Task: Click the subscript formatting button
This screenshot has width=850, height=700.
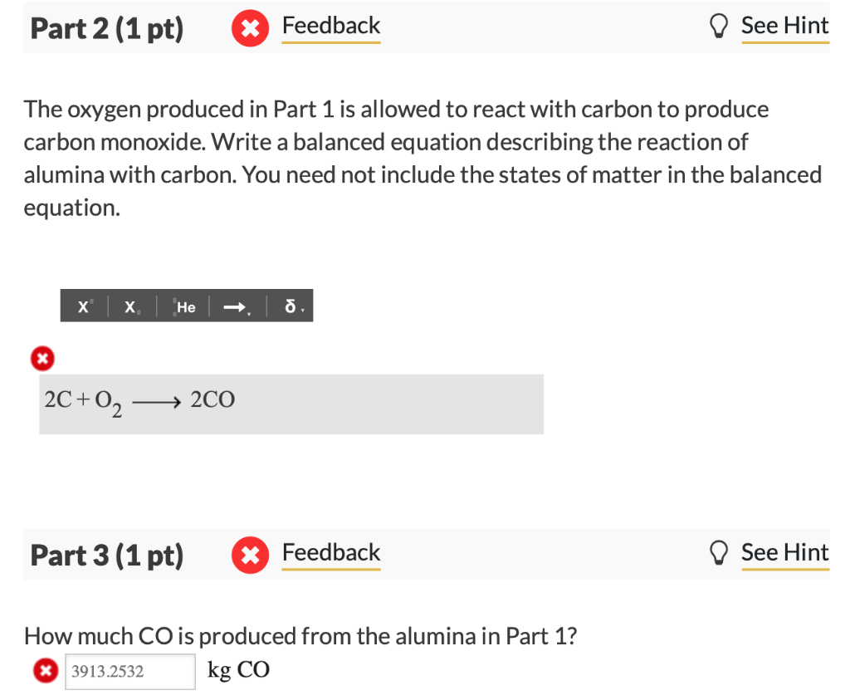Action: coord(131,306)
